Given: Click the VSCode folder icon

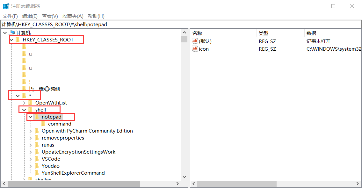Looking at the screenshot, I should tap(37, 159).
